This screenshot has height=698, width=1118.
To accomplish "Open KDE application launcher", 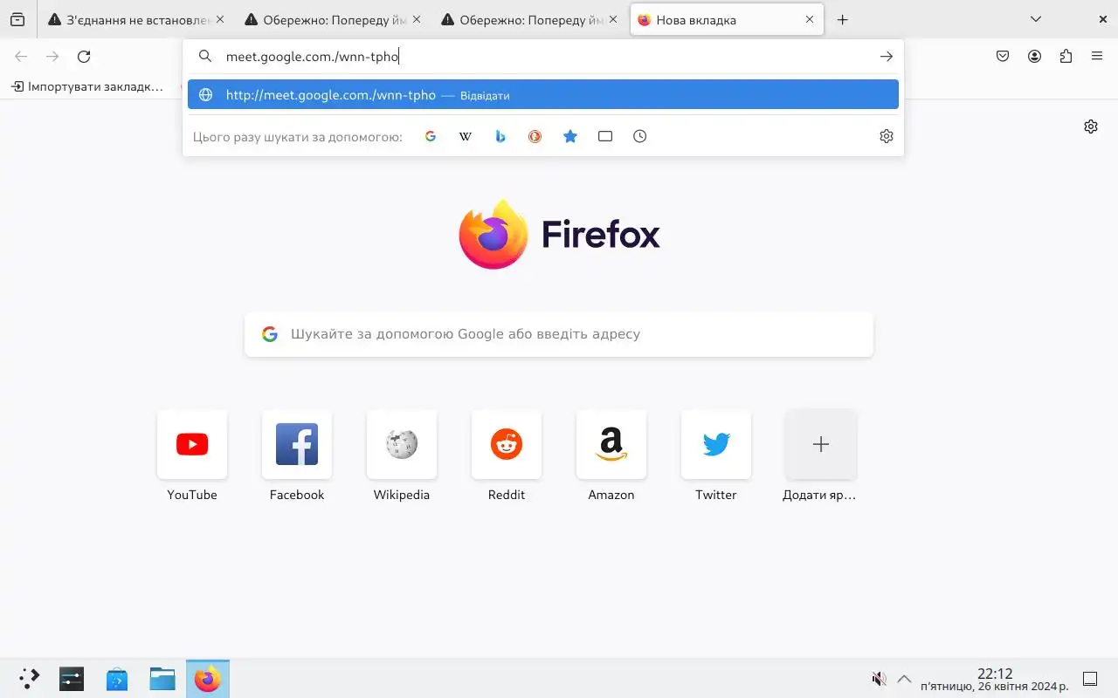I will [x=30, y=678].
